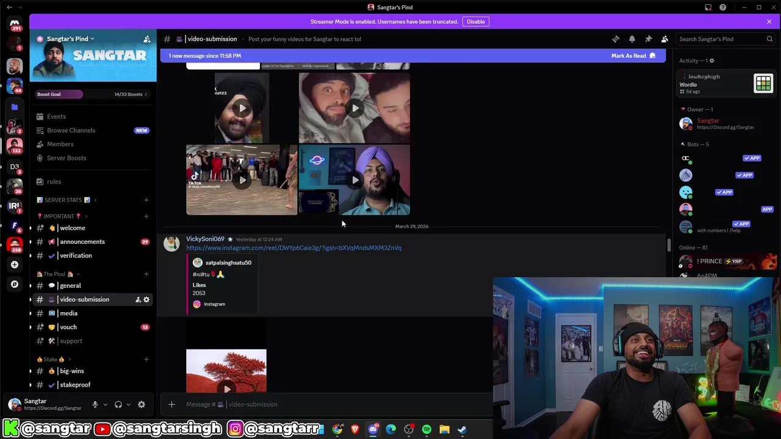Open the server folder icon in server list

(x=15, y=107)
